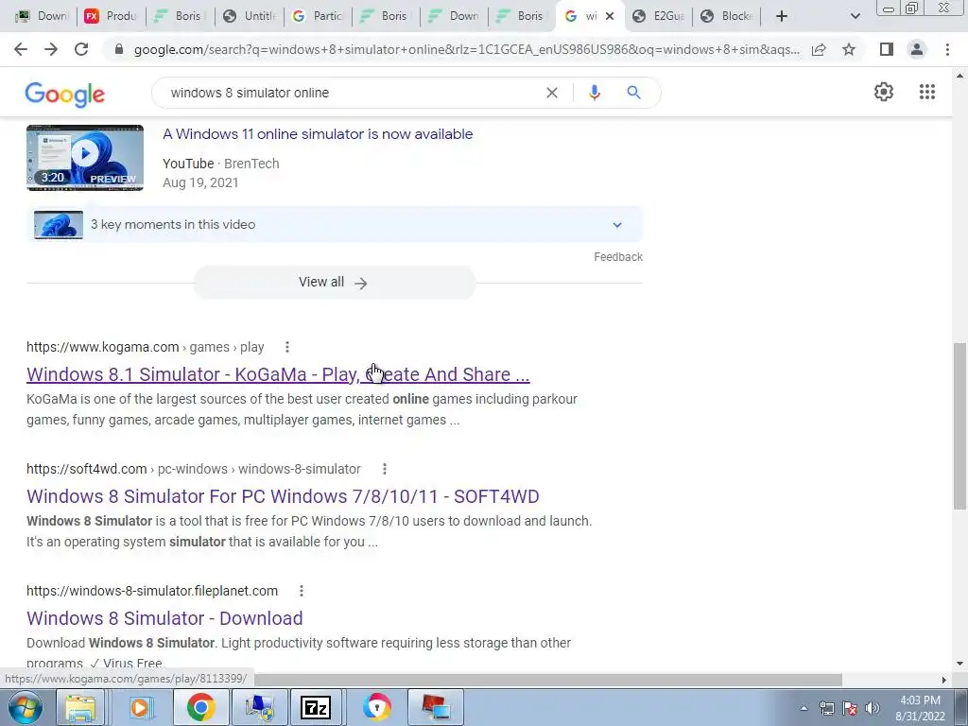Image resolution: width=968 pixels, height=726 pixels.
Task: Open more options for soft4wd.com result
Action: [384, 469]
